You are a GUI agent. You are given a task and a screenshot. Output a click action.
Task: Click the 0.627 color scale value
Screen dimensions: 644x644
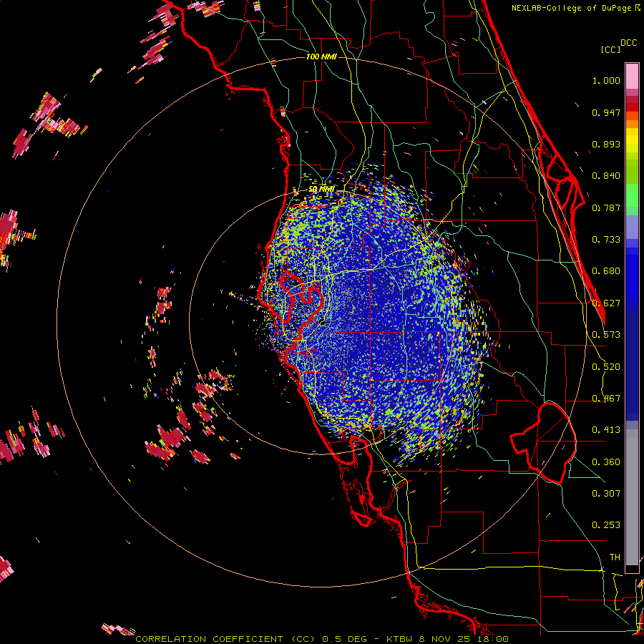606,303
